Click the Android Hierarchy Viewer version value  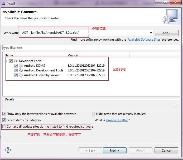pos(86,75)
